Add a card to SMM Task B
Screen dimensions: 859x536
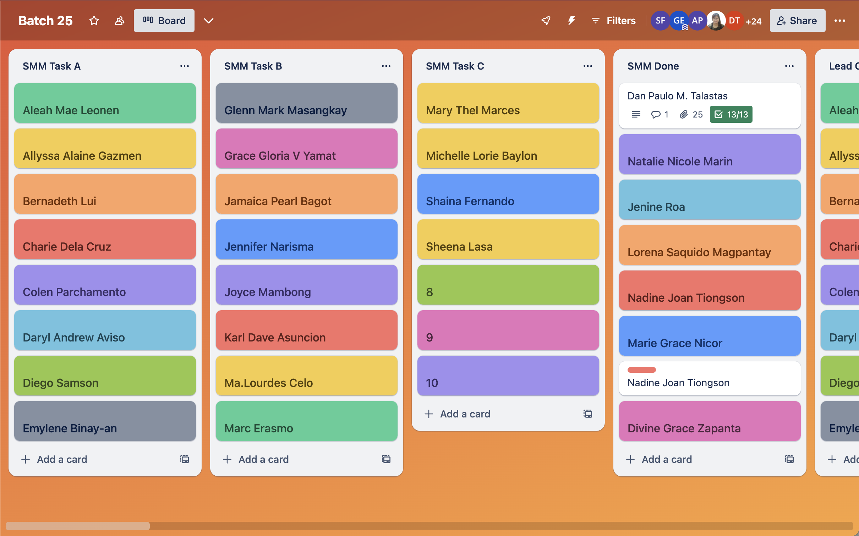295,459
